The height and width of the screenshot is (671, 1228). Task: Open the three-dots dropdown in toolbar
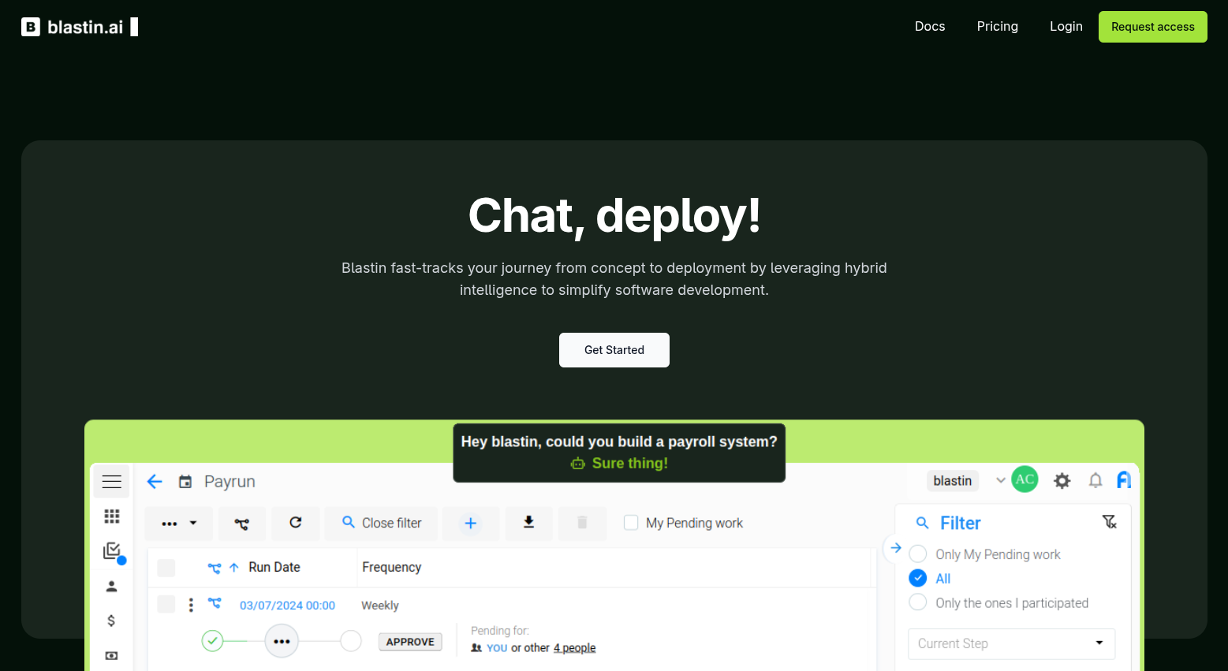click(178, 523)
